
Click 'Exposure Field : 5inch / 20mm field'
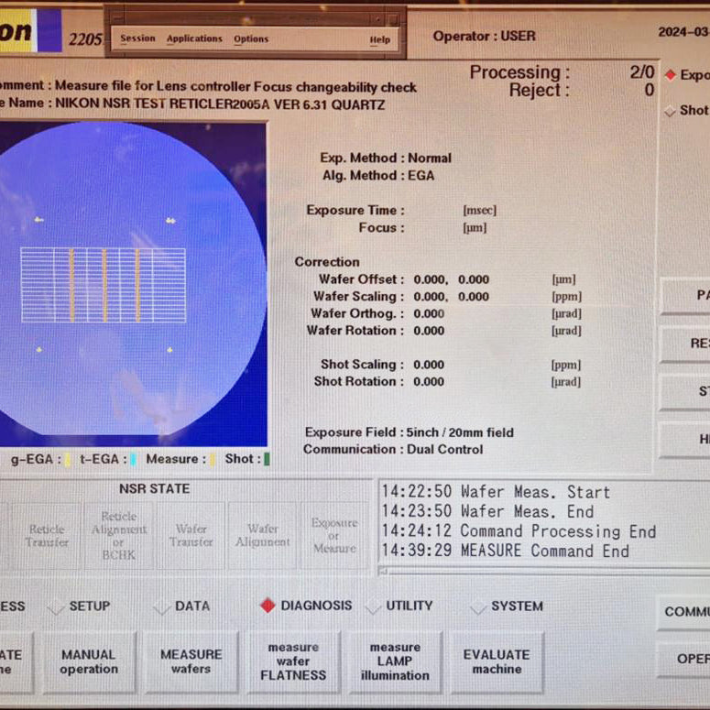[410, 432]
